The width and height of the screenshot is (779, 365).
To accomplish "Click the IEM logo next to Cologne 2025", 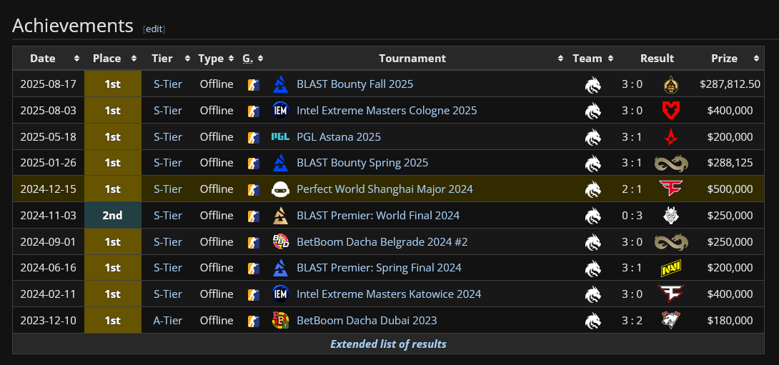I will (280, 111).
